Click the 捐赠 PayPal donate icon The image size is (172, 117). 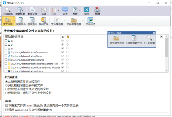pyautogui.click(x=97, y=11)
